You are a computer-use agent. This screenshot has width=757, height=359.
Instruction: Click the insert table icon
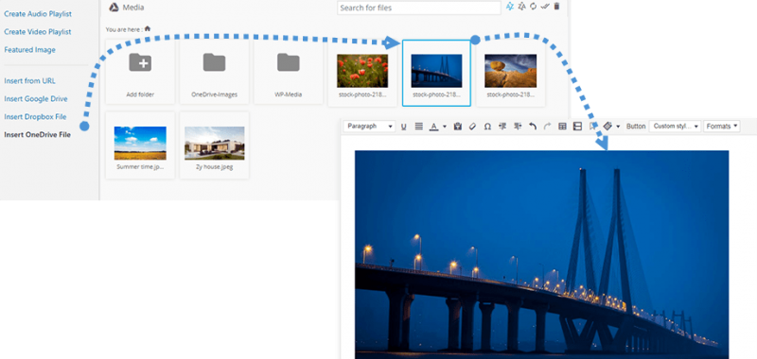tap(562, 127)
